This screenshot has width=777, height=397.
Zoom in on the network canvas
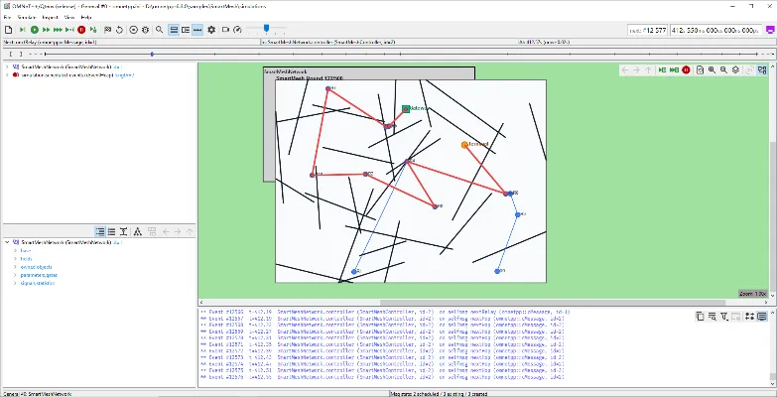tap(712, 69)
